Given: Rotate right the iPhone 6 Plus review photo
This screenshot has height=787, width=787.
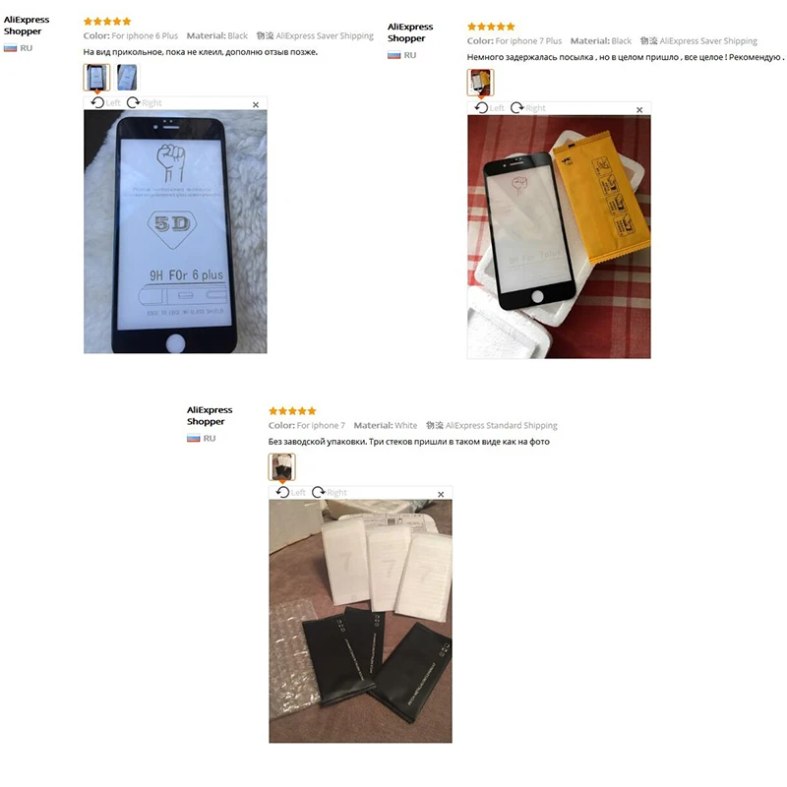Looking at the screenshot, I should [145, 103].
